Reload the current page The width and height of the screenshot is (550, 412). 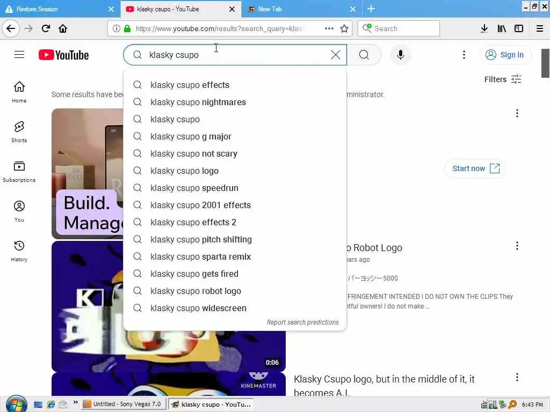(x=46, y=29)
